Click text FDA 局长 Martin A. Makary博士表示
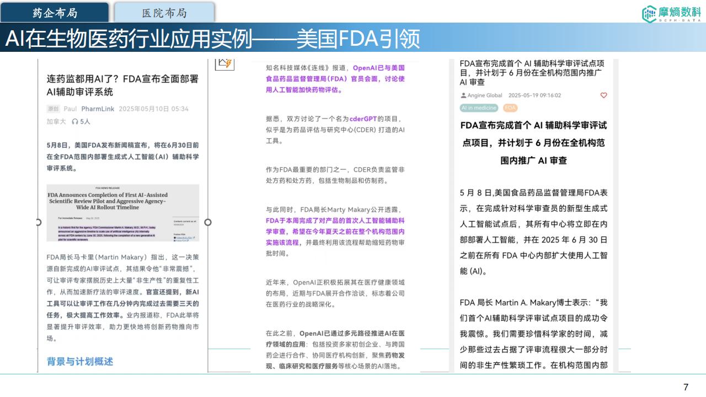The width and height of the screenshot is (706, 397). 525,303
